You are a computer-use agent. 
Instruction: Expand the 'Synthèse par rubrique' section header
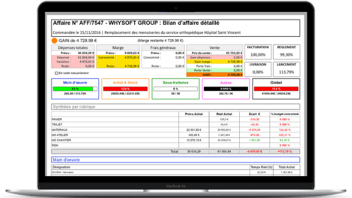(175, 107)
